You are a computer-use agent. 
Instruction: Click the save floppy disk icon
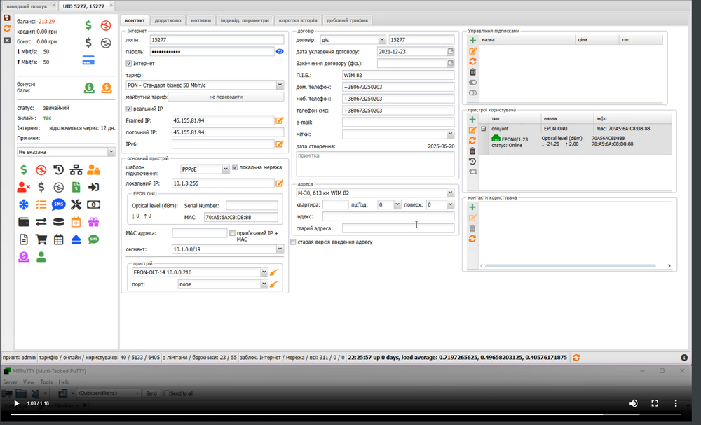point(7,18)
